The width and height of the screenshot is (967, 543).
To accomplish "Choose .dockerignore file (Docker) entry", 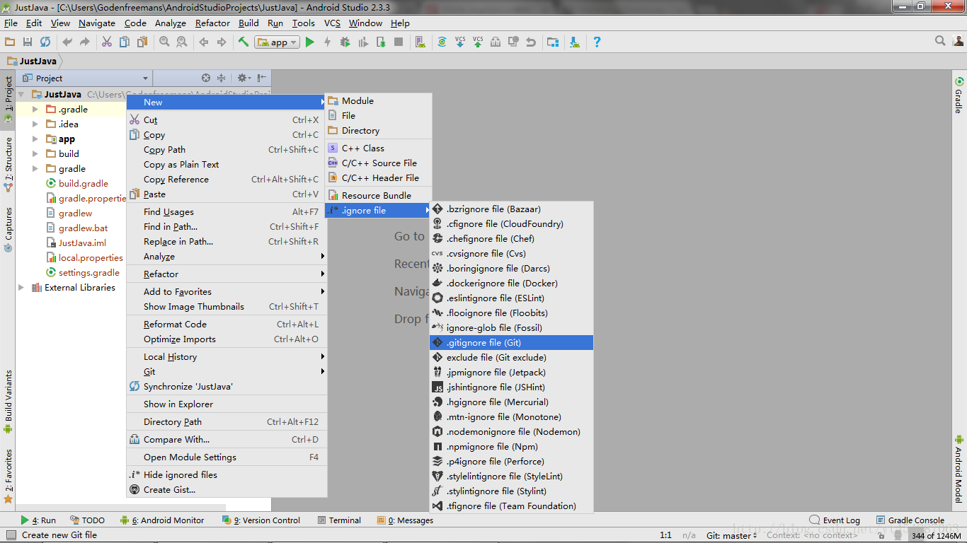I will tap(511, 283).
